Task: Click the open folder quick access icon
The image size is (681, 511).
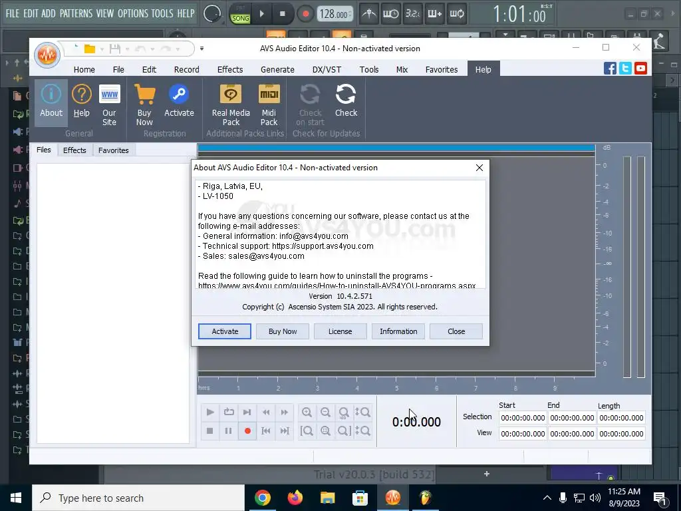Action: click(90, 49)
